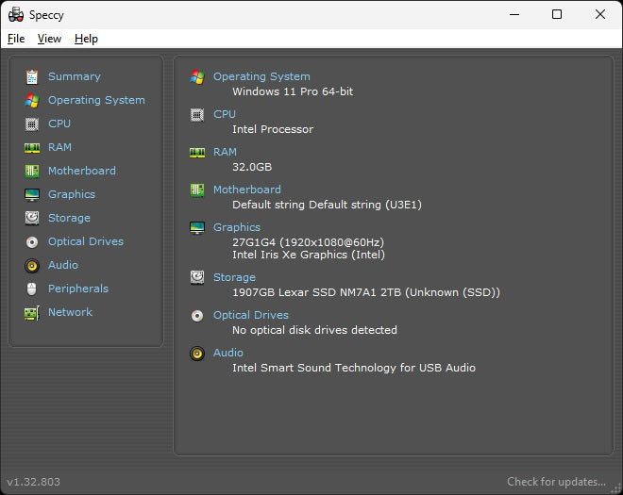Close the Speccy window

coord(600,15)
